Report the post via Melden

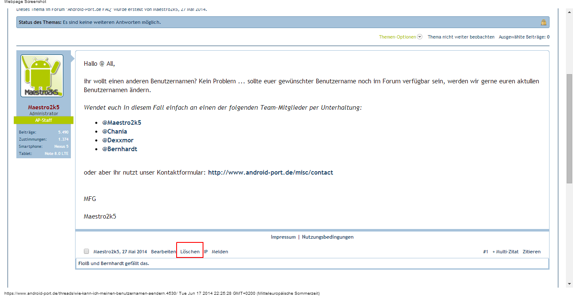(x=220, y=252)
